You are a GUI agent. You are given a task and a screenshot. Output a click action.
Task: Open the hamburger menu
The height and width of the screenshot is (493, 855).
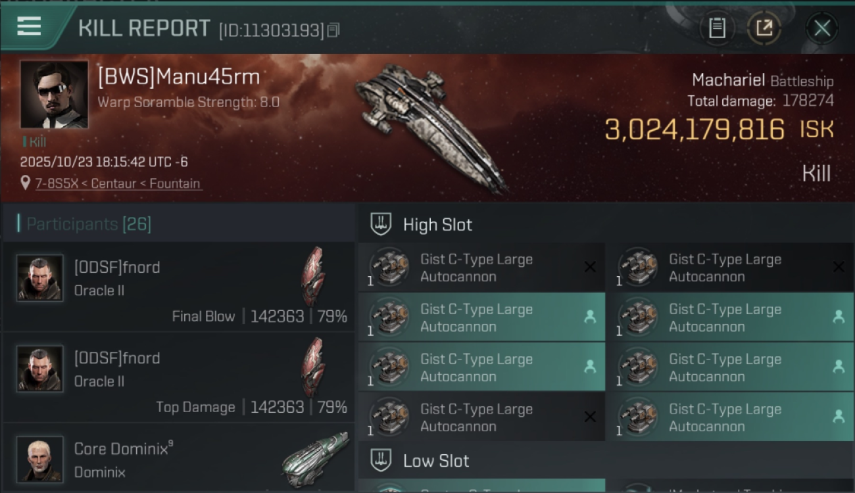pyautogui.click(x=29, y=26)
